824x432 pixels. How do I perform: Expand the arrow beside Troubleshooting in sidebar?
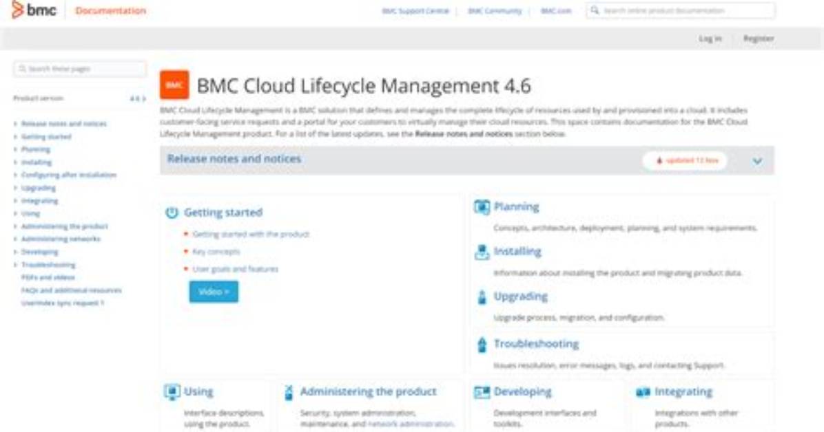(15, 265)
